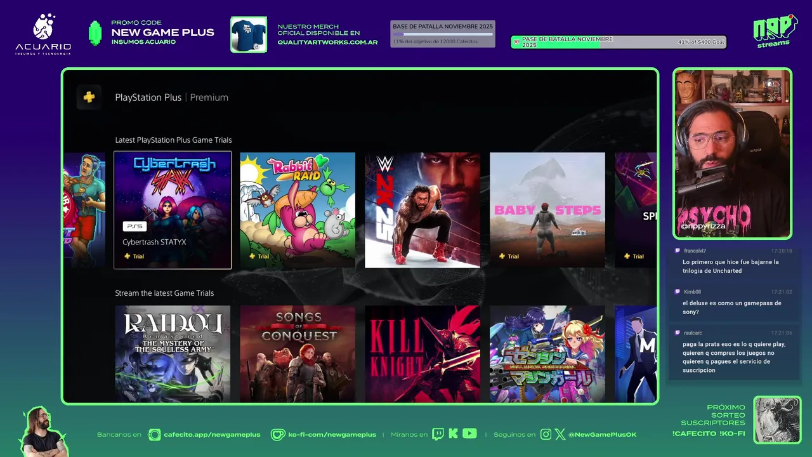Click the Base de Batalla Cafecitos progress bar
This screenshot has width=812, height=457.
(443, 34)
